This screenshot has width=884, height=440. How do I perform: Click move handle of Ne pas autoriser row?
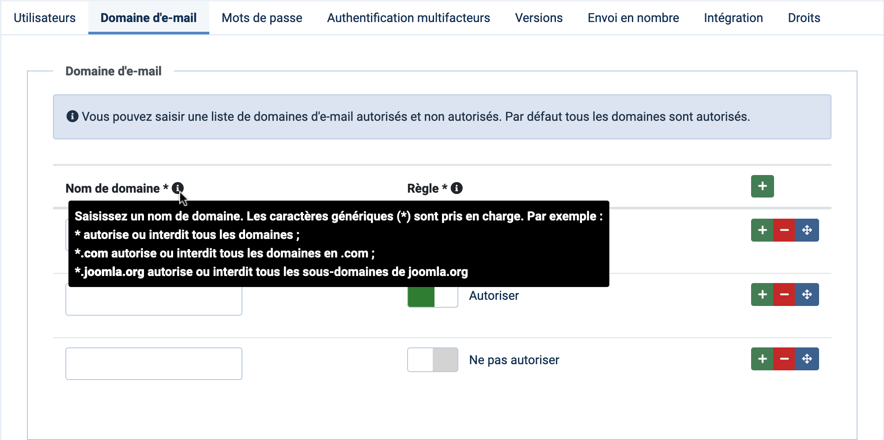pos(807,359)
